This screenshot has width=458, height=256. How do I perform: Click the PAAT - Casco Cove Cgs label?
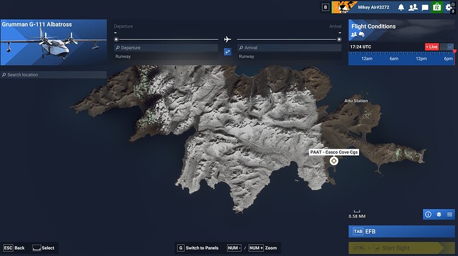334,152
